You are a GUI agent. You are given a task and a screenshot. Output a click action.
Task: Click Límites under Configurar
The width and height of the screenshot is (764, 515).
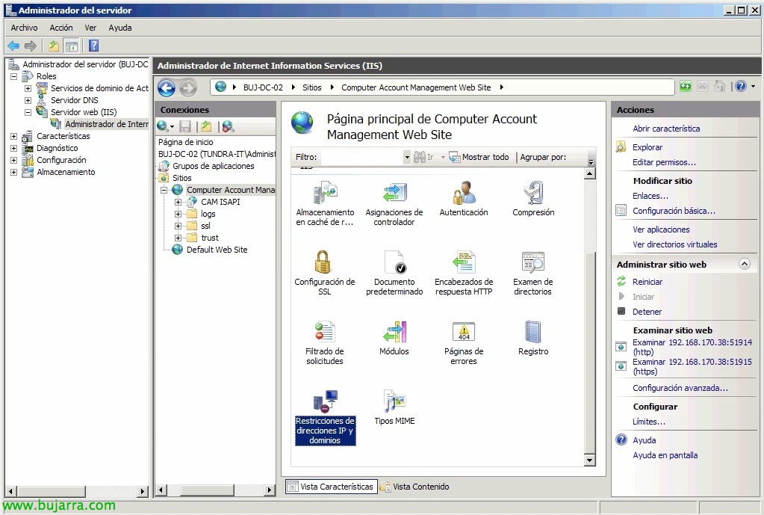(x=648, y=422)
